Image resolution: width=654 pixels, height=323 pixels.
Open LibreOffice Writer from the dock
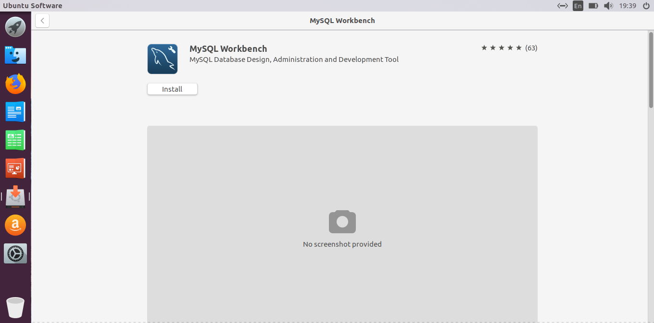(x=15, y=112)
